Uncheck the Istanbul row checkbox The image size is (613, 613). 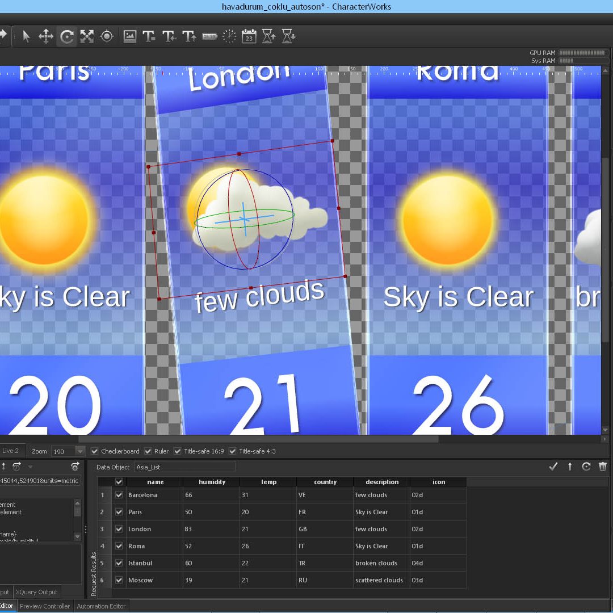(x=119, y=563)
